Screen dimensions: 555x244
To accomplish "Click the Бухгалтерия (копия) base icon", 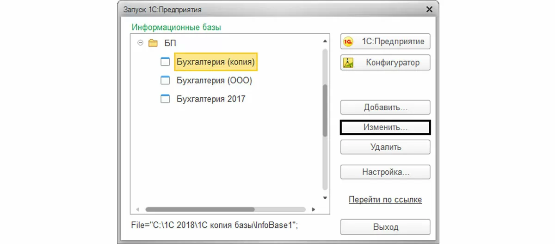I will 165,61.
